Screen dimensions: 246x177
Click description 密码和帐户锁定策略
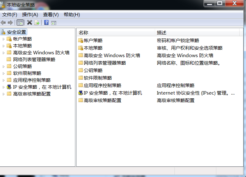click(x=178, y=40)
